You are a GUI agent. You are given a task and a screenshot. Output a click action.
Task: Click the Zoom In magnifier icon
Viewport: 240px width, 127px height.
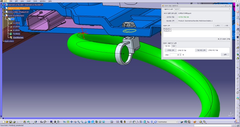[78, 122]
